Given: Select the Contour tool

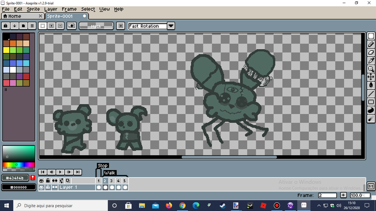Looking at the screenshot, I should pos(371,110).
